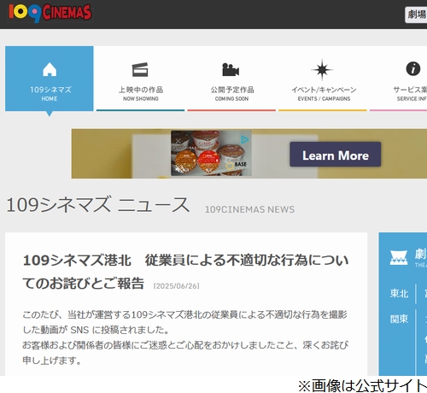Click the article date 2025/06/26
Screen dimensions: 427x393
[x=177, y=286]
